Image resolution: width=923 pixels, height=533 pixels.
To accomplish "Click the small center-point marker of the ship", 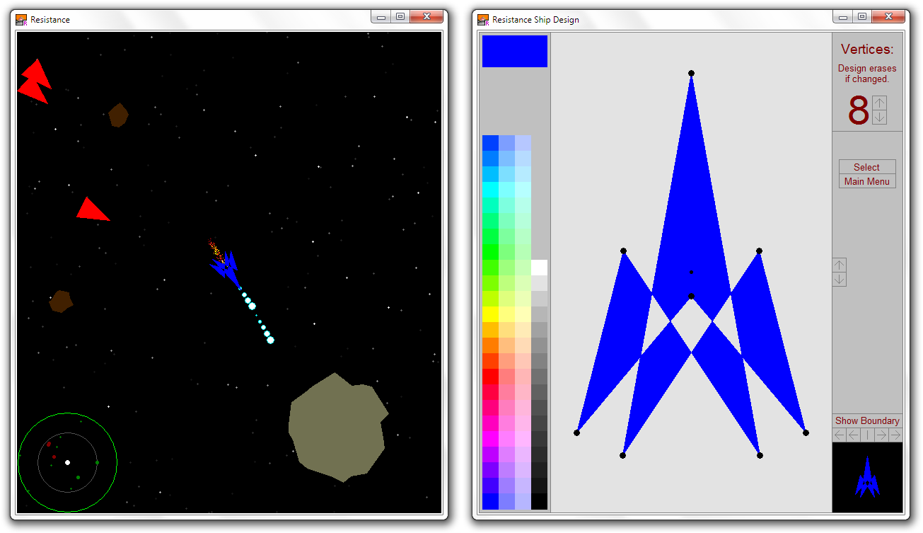I will [691, 272].
